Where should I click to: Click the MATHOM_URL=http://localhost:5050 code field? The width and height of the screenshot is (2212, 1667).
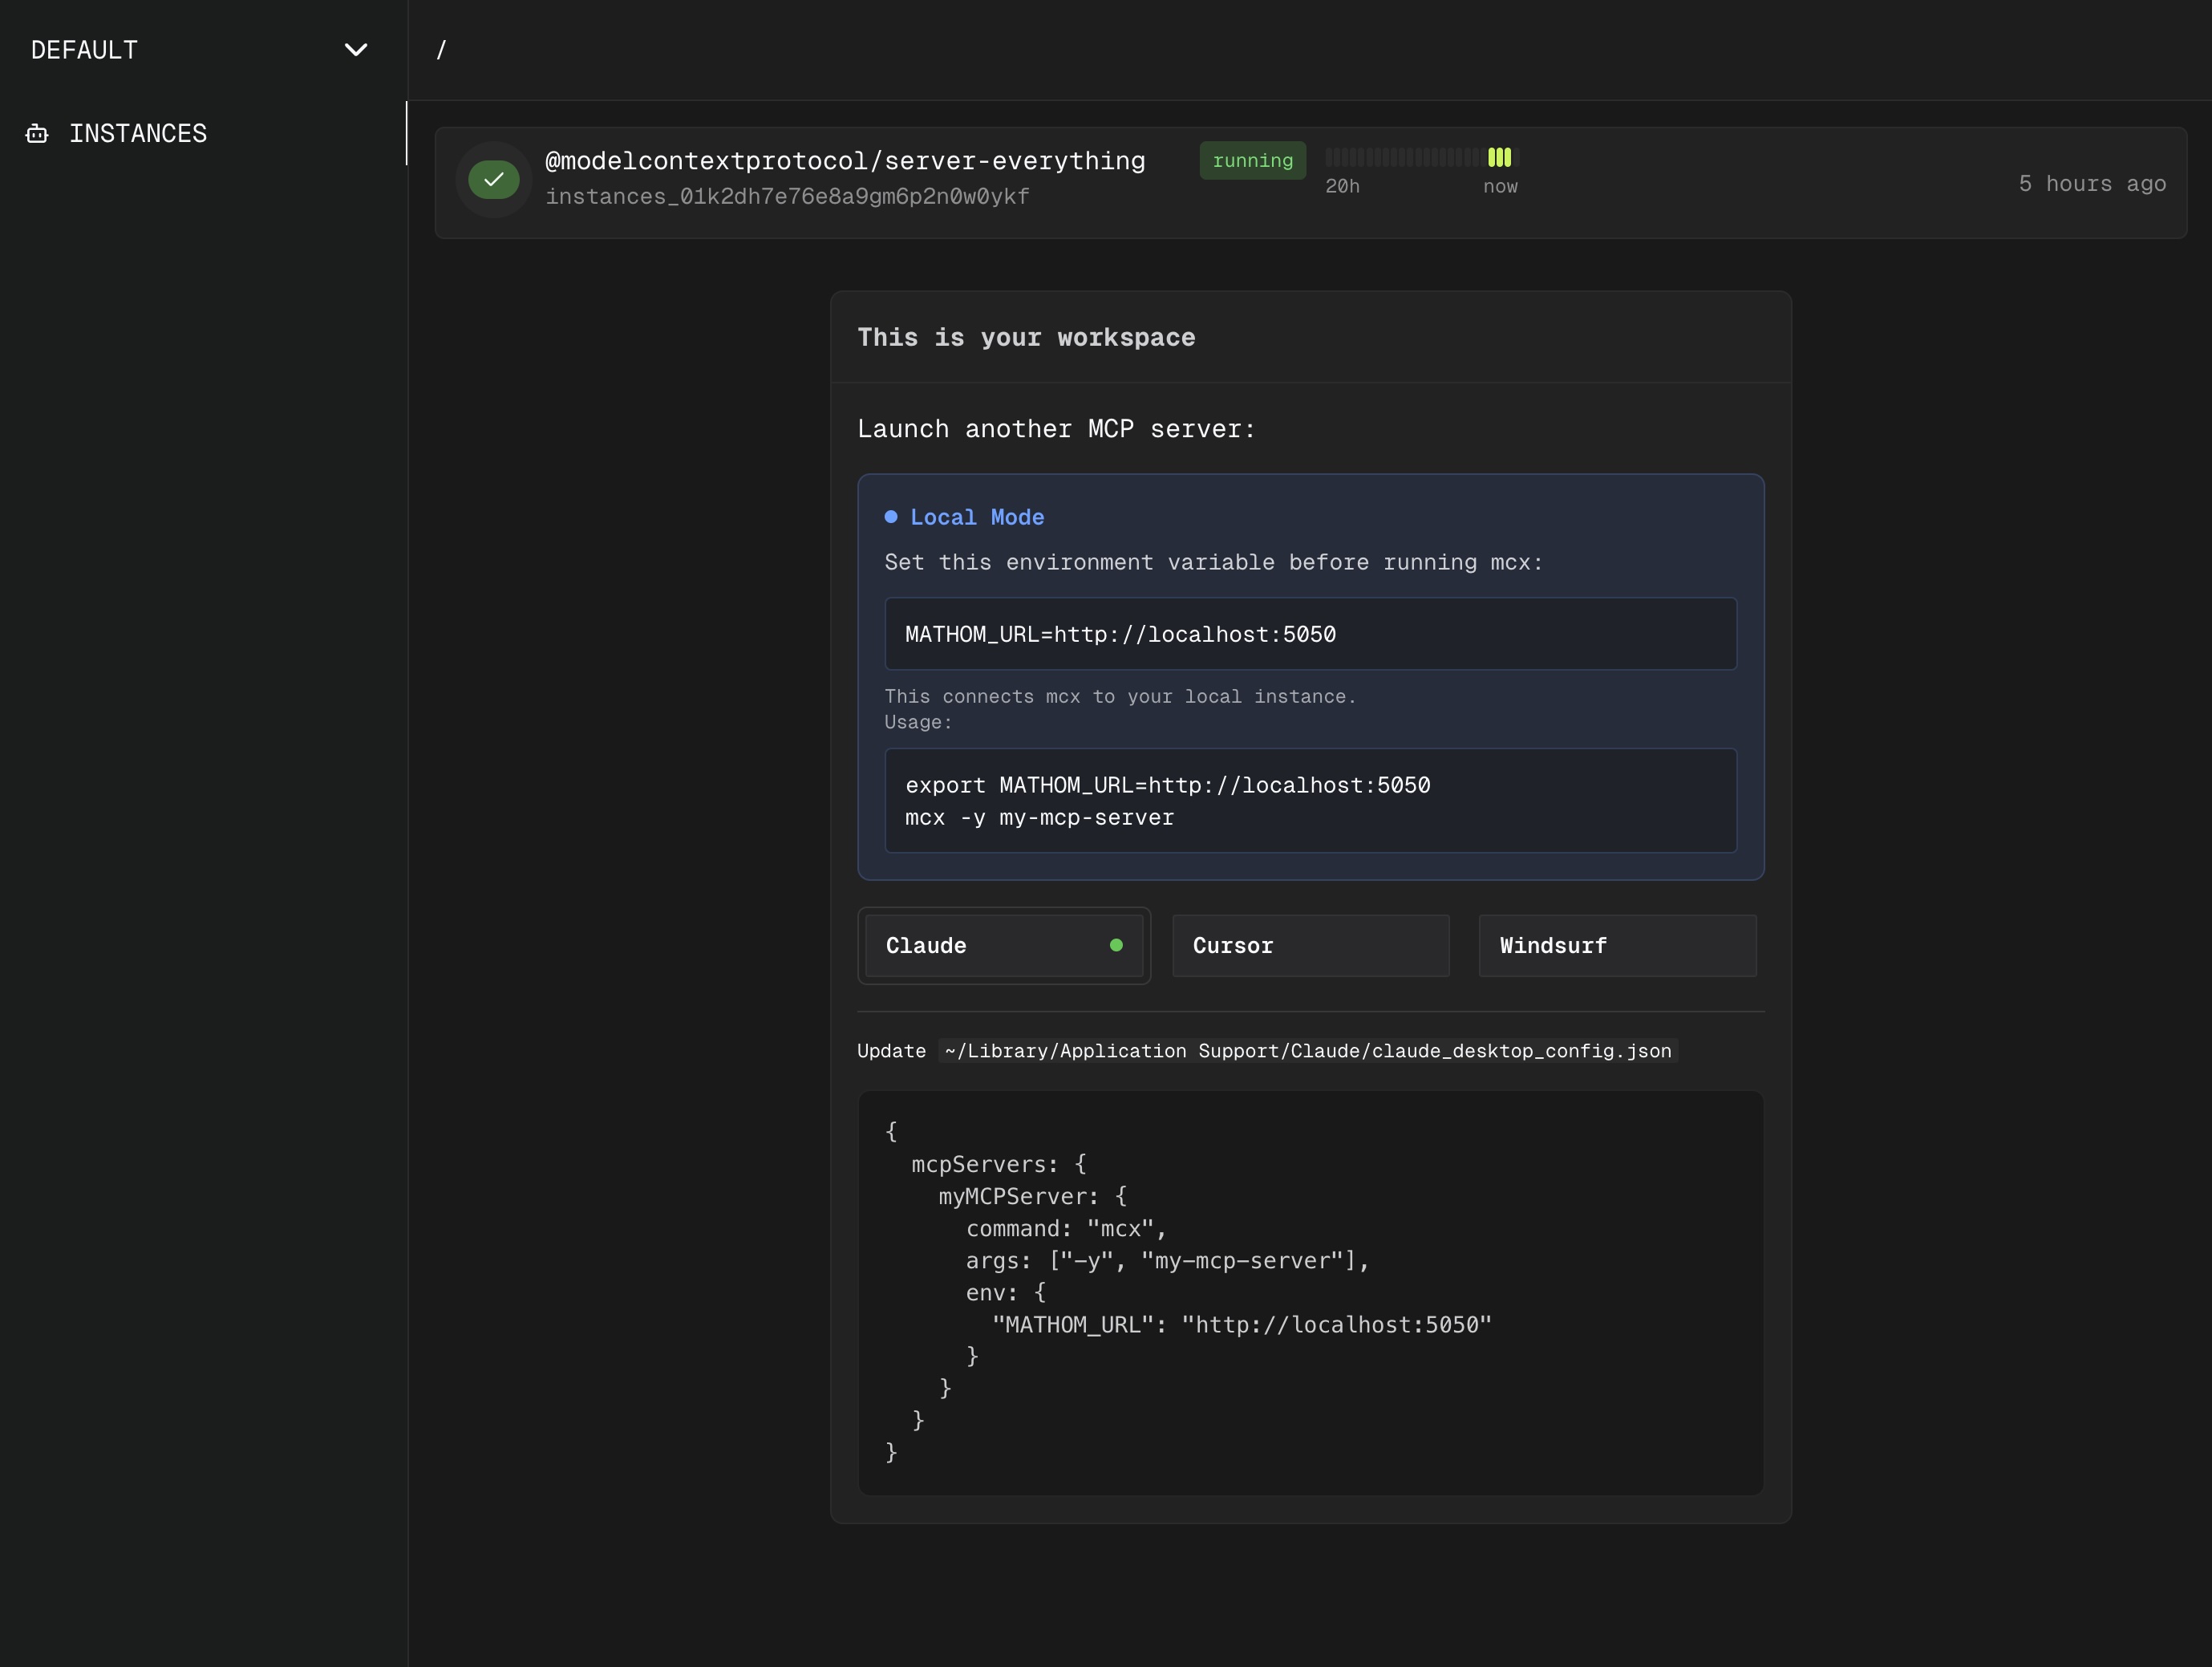tap(1311, 634)
